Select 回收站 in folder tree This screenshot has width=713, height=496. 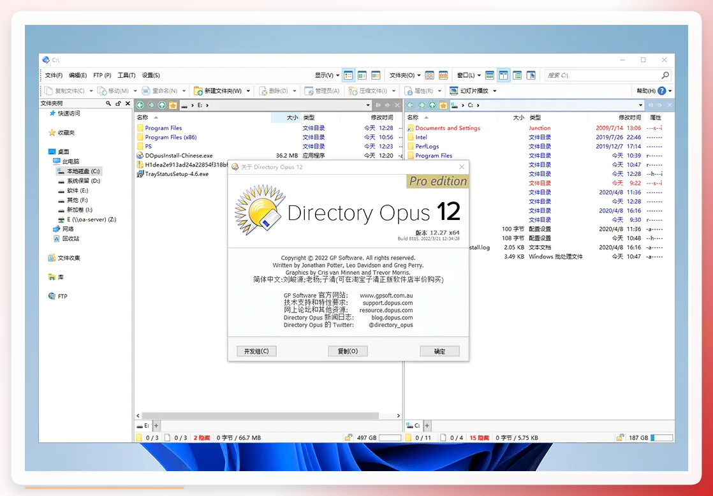tap(66, 238)
